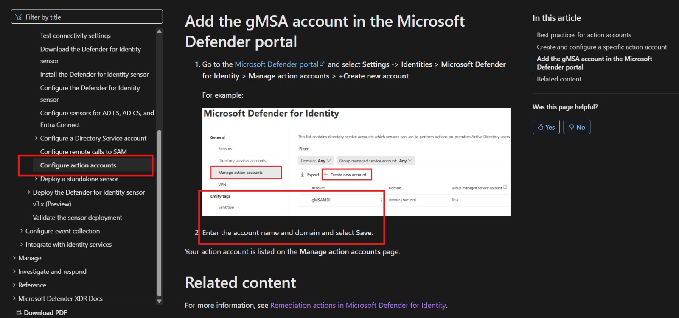
Task: Click the Microsoft Defender portal link
Action: coord(276,64)
